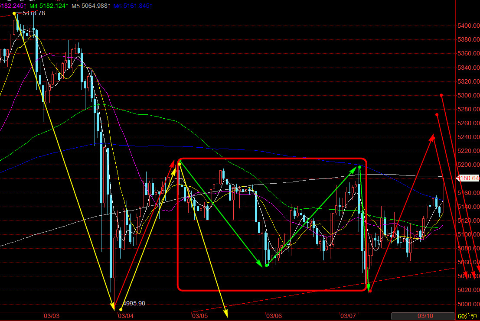Click the 03/05 date marker
Image resolution: width=480 pixels, height=321 pixels.
pyautogui.click(x=200, y=316)
